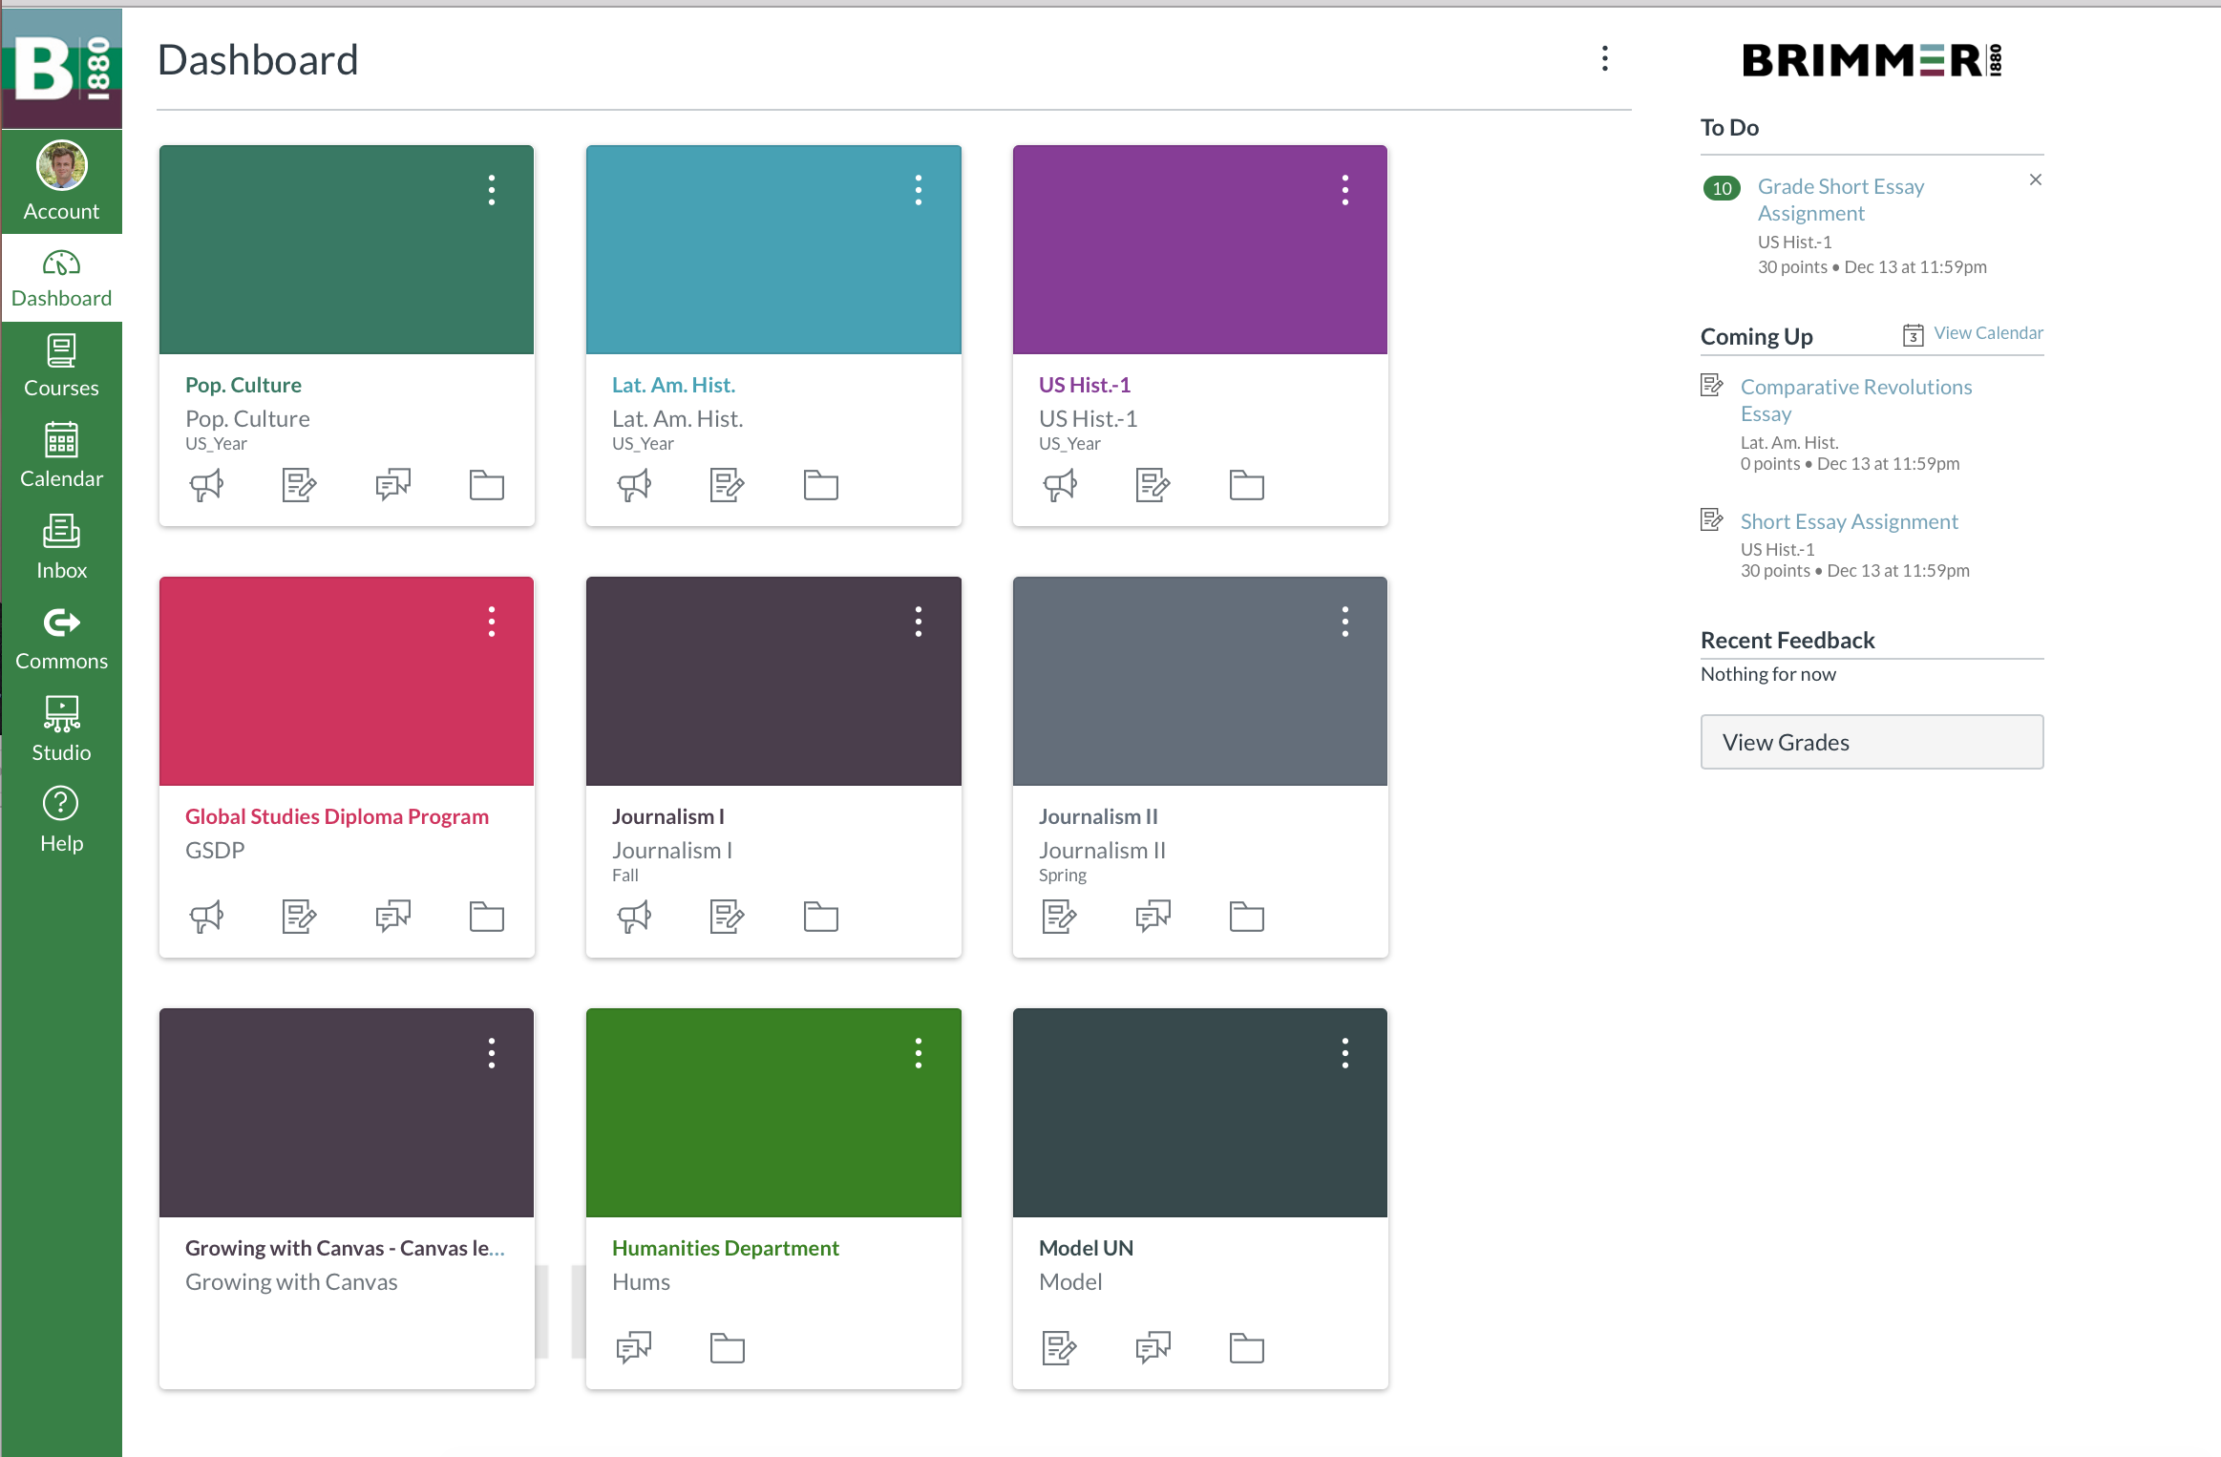Open Lat. Am. Hist. assignments icon
Viewport: 2221px width, 1457px height.
[727, 485]
